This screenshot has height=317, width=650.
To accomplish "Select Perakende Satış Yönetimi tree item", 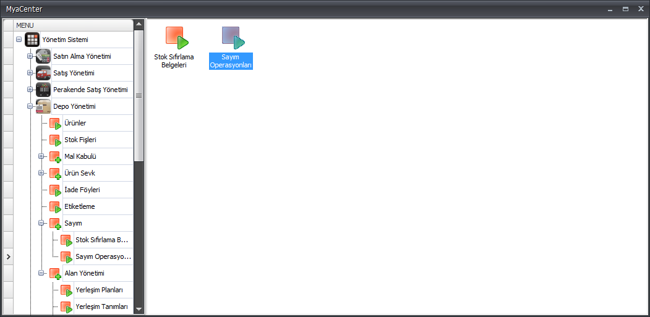I will click(90, 90).
